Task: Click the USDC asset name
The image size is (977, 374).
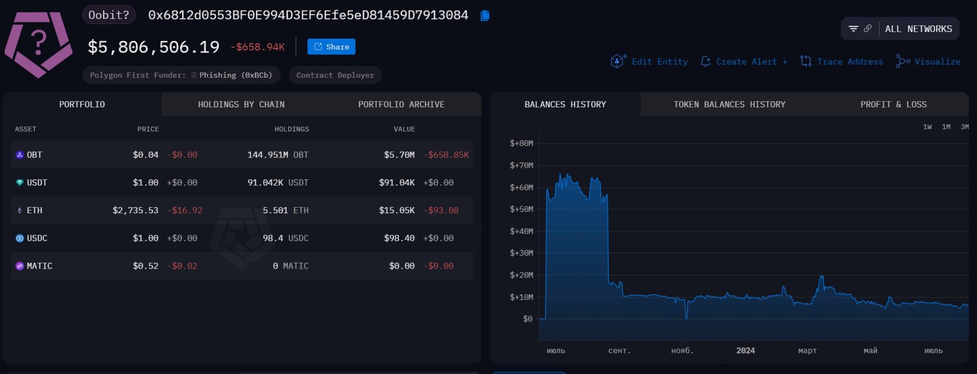Action: pos(37,238)
